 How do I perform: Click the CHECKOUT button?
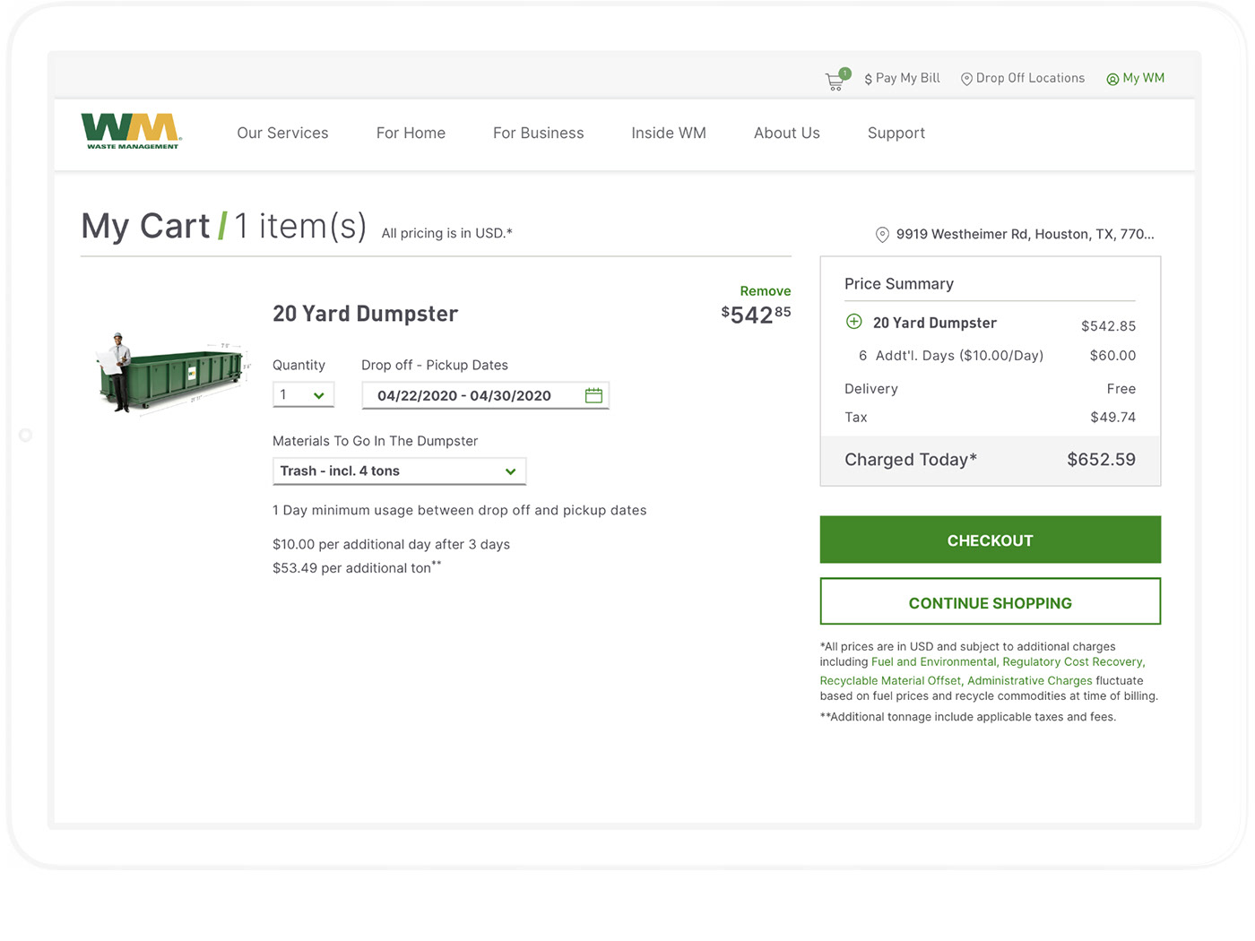pyautogui.click(x=990, y=540)
